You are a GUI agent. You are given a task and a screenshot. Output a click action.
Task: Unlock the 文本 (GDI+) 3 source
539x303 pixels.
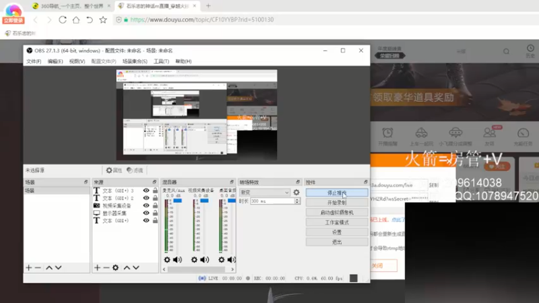pyautogui.click(x=156, y=191)
